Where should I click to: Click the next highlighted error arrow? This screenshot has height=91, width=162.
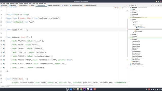(127, 8)
